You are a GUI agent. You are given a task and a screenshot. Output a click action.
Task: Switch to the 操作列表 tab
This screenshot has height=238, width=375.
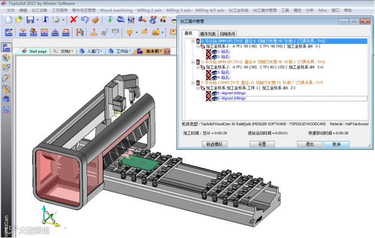208,33
